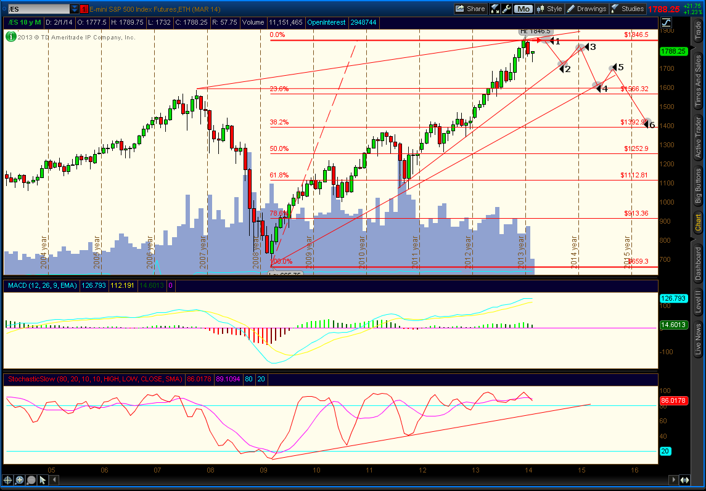Click the small link circle beside symbol field
Screen dimensions: 706x491
(4, 9)
